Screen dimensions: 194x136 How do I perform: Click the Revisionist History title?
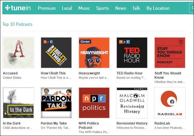coord(132,123)
